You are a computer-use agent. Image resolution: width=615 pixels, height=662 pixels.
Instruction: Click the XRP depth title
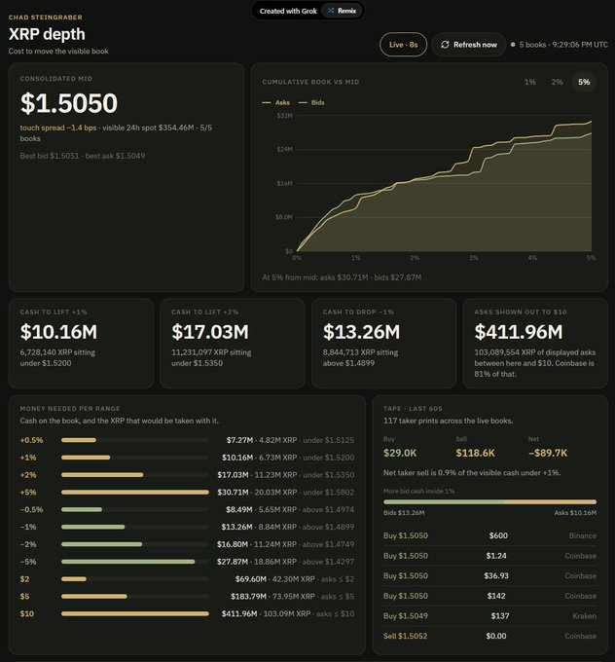(47, 34)
